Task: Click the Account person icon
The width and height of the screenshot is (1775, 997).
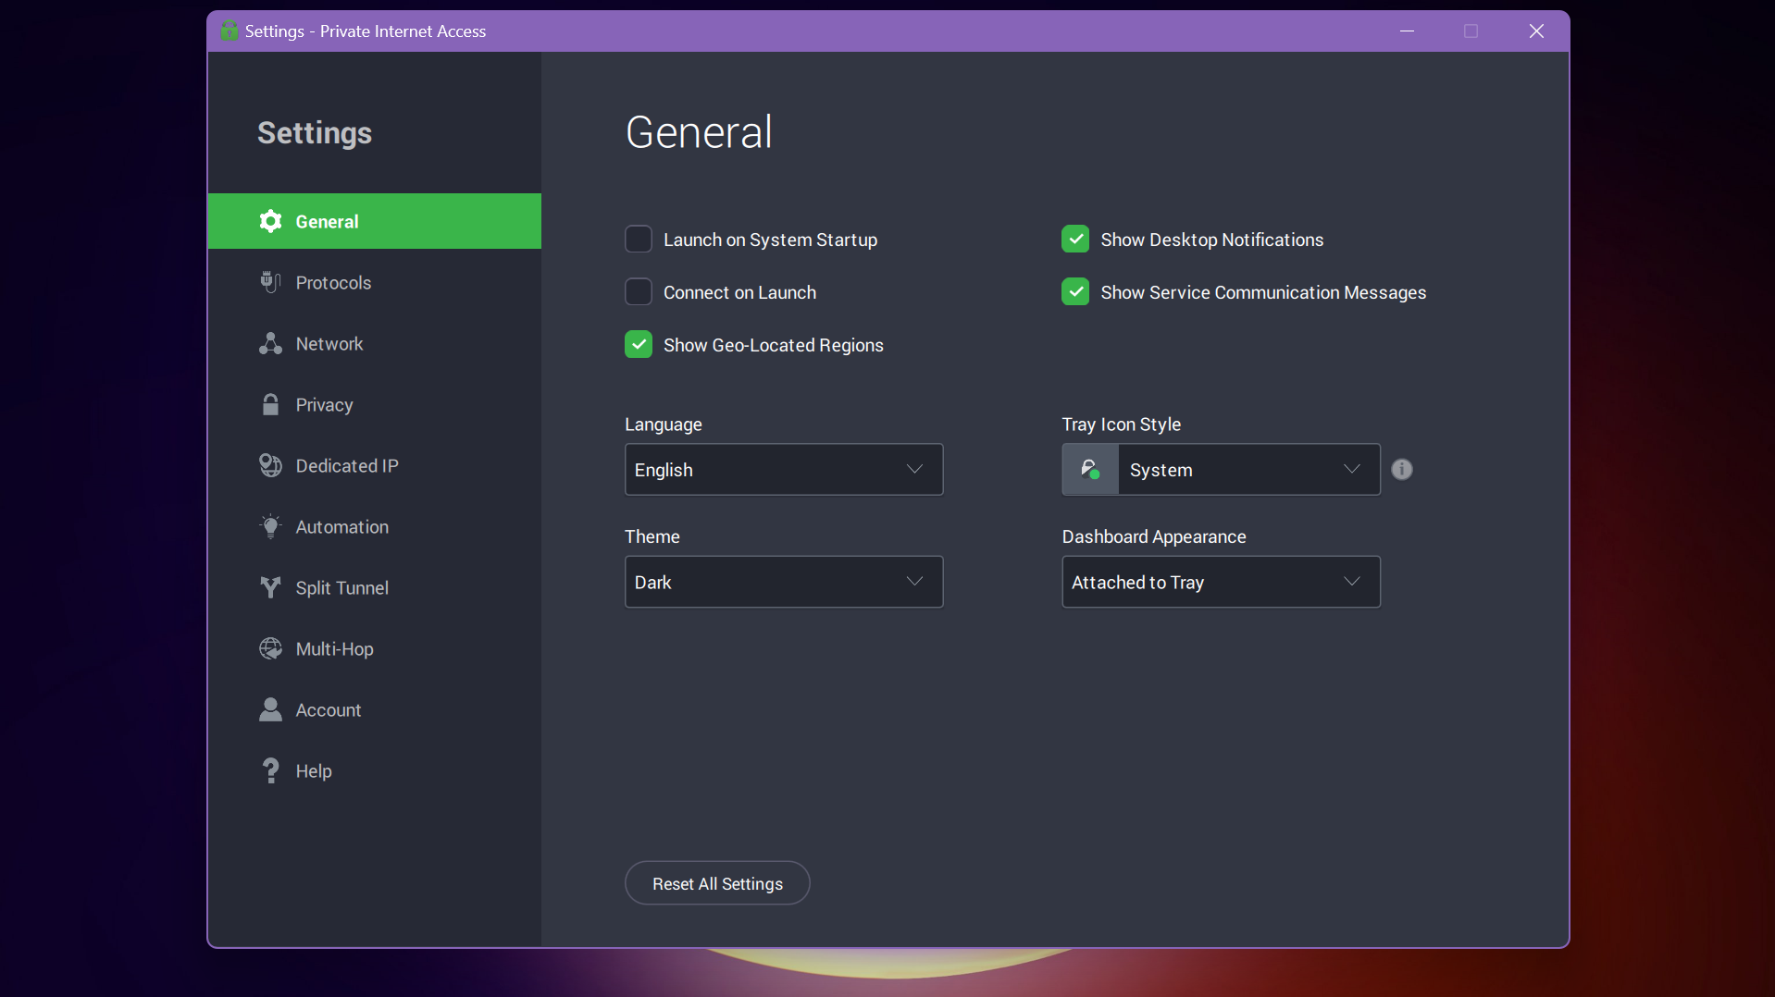Action: (270, 709)
